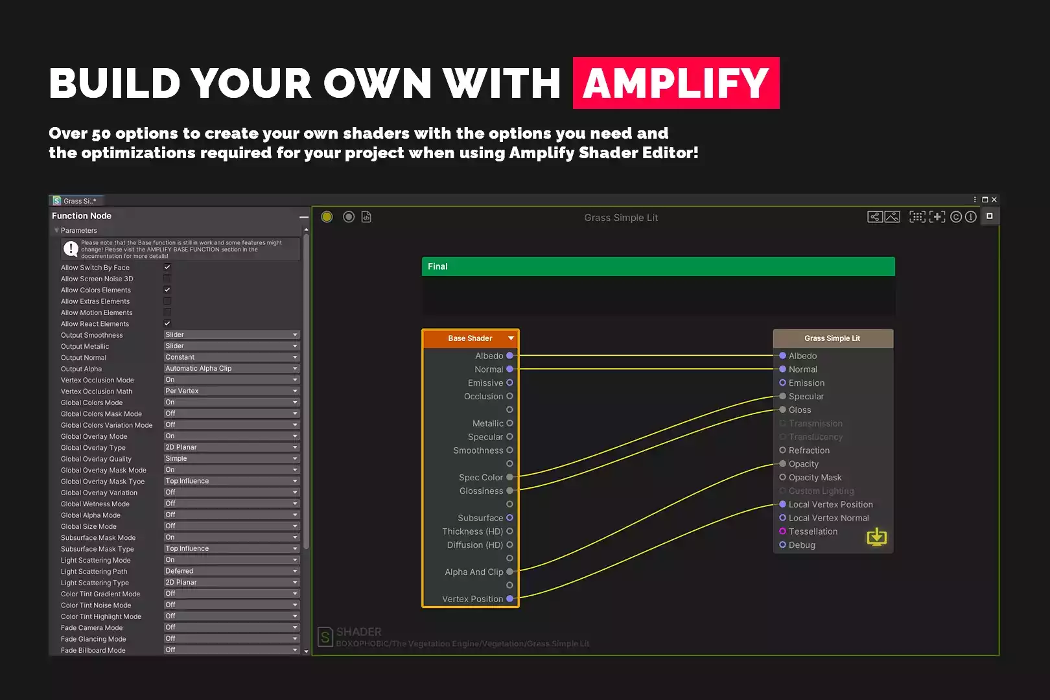
Task: Open Global Wetness Mode dropdown
Action: point(231,504)
